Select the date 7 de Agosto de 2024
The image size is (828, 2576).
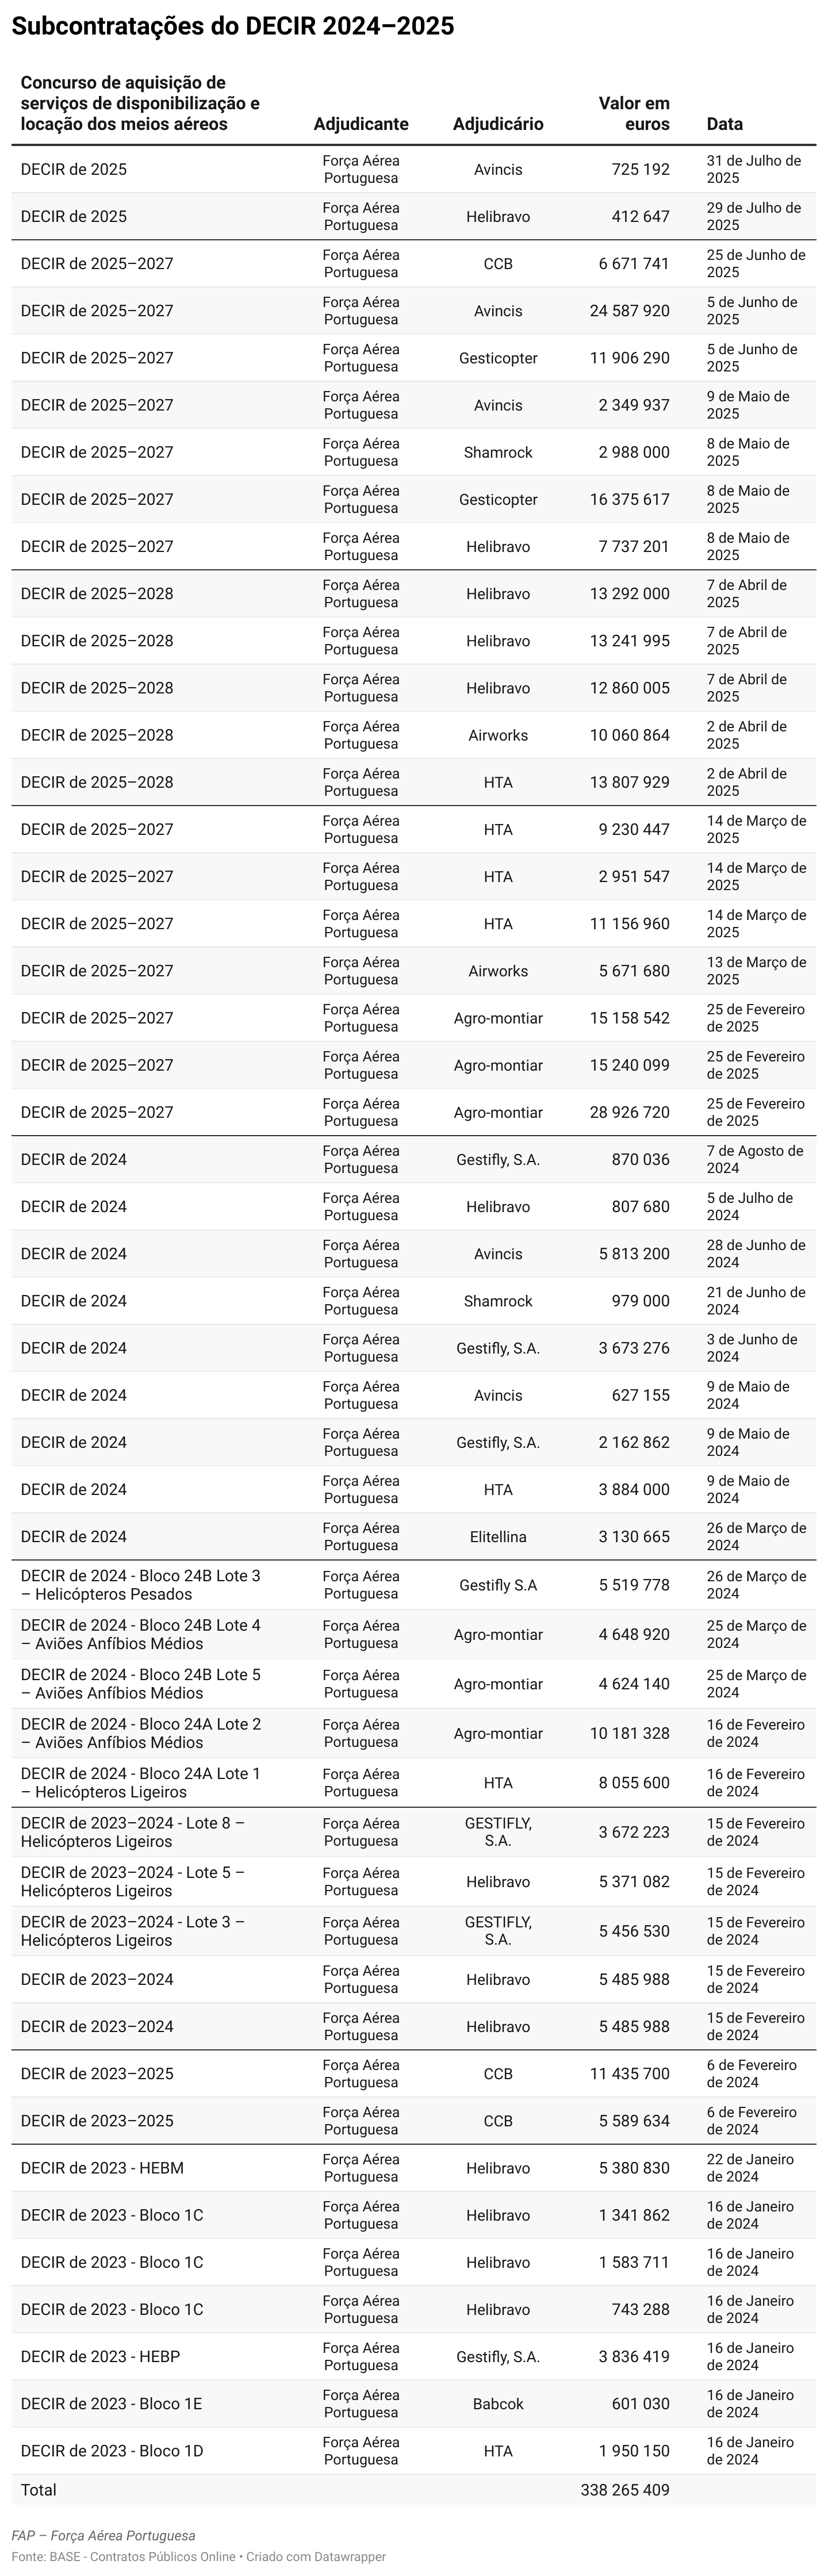[754, 1159]
